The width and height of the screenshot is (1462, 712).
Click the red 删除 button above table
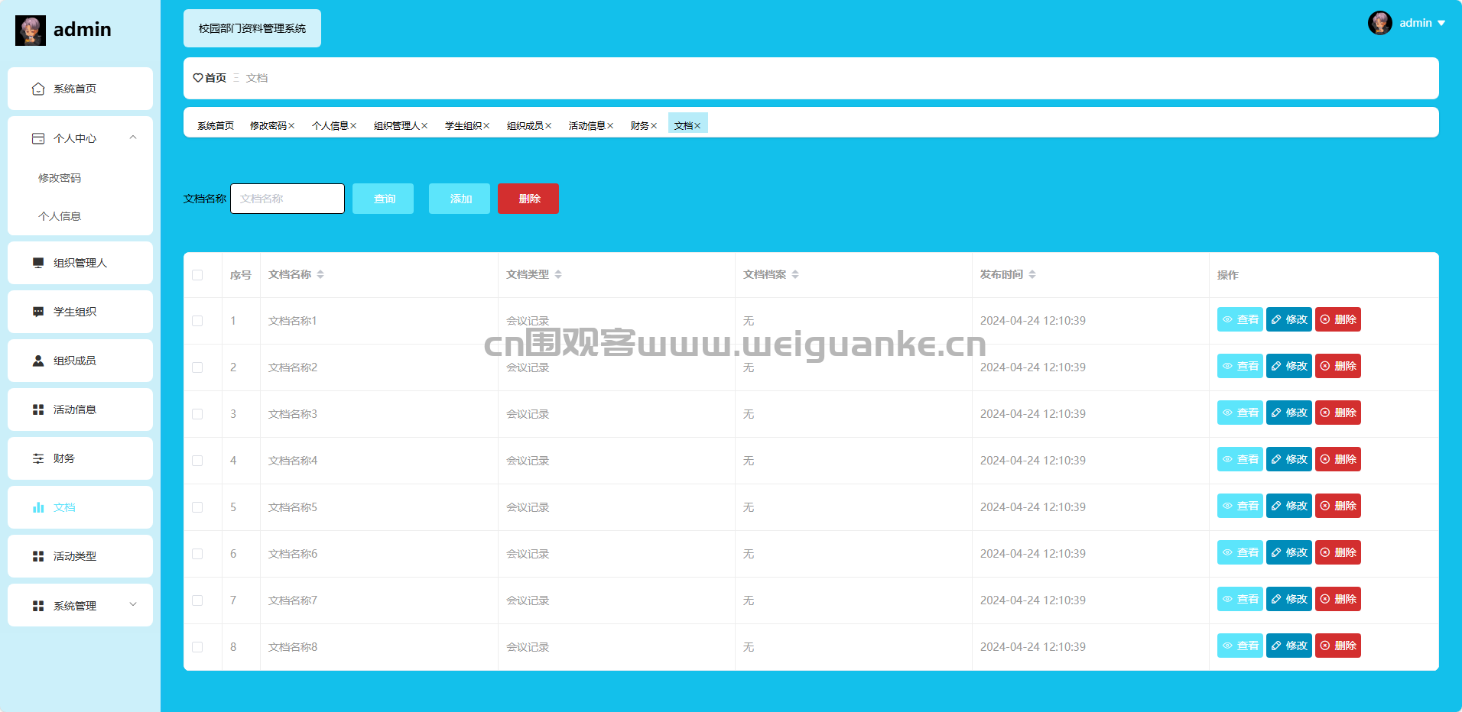click(528, 199)
